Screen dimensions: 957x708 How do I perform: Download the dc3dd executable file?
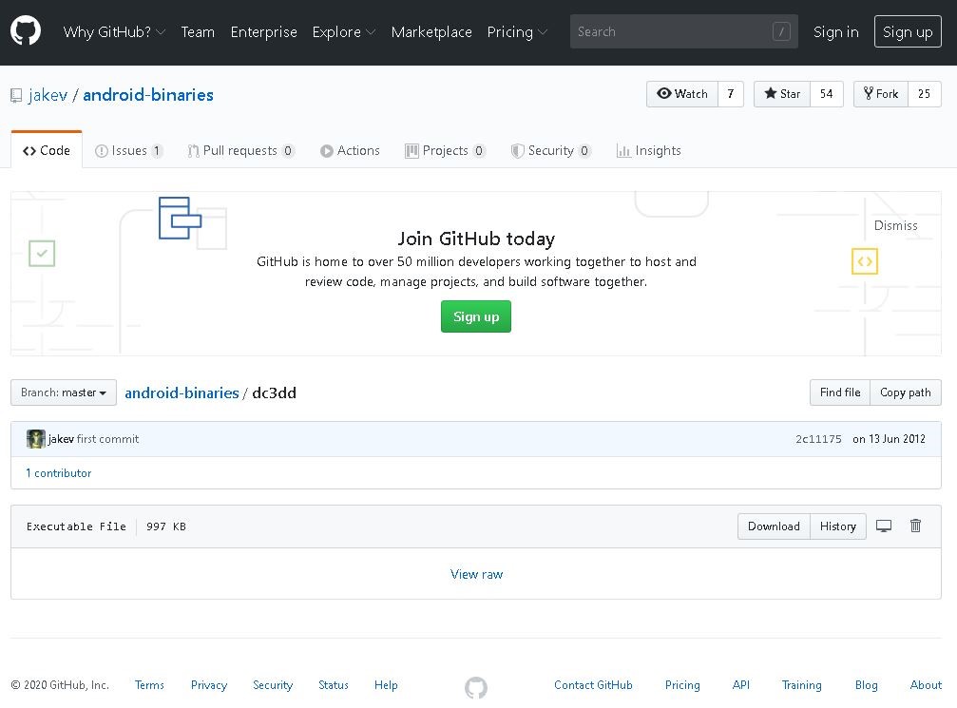(x=774, y=526)
